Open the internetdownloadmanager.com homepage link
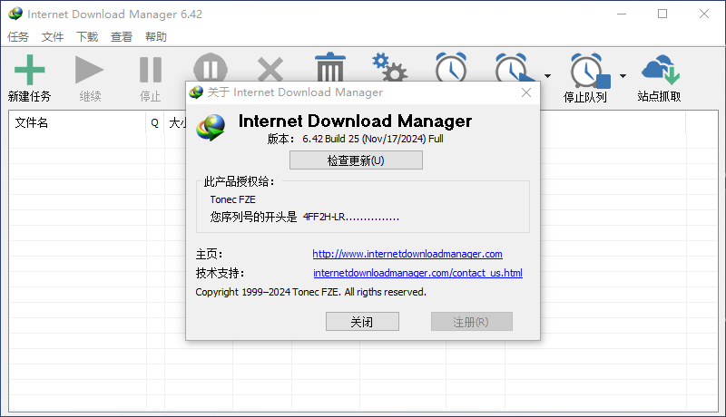This screenshot has height=417, width=726. click(x=407, y=254)
